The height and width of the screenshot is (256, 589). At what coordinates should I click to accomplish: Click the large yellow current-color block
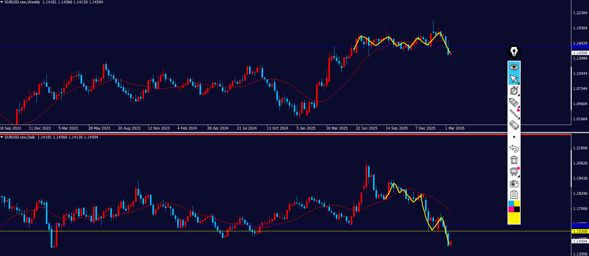click(x=514, y=218)
